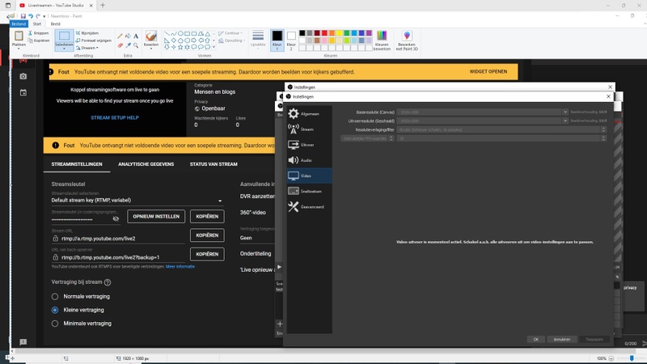Click the Undo arrow in Paint toolbar
The height and width of the screenshot is (364, 647).
click(31, 16)
